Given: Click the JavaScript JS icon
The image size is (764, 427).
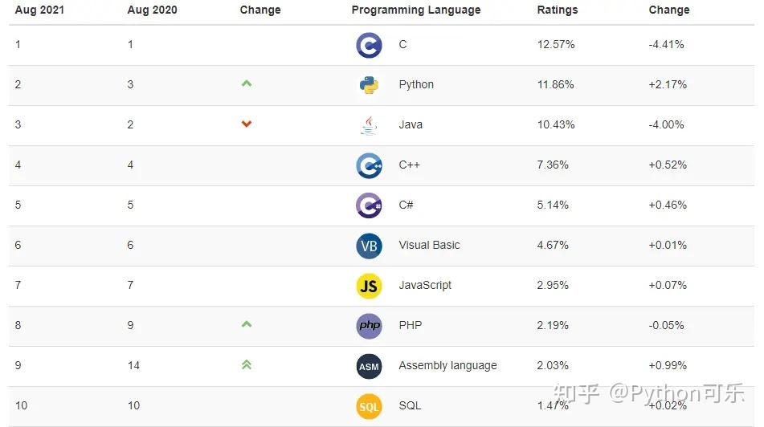Looking at the screenshot, I should click(369, 286).
